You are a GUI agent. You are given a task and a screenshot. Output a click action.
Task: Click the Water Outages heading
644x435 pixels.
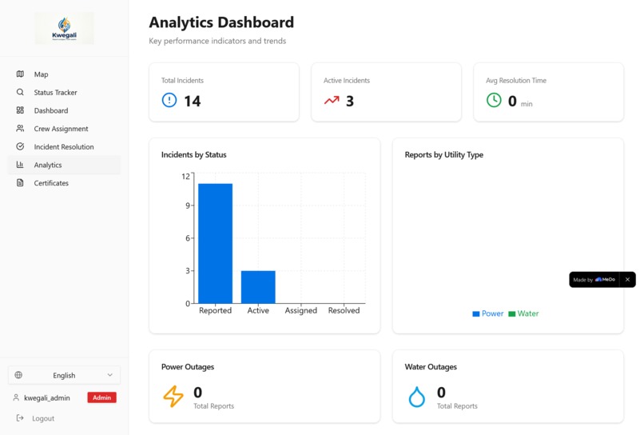[x=431, y=367]
